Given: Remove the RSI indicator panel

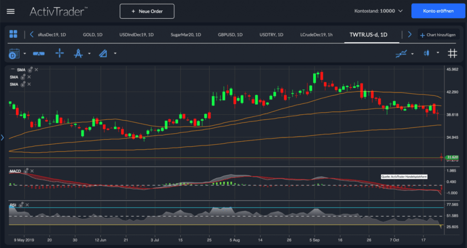Looking at the screenshot, I should coord(27,205).
